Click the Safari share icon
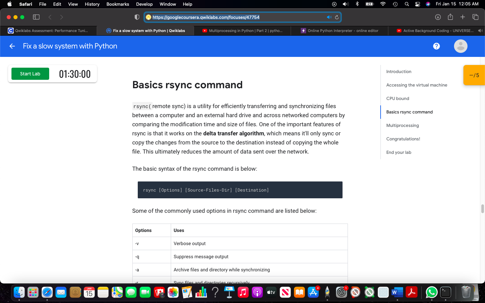This screenshot has width=485, height=303. [x=450, y=17]
